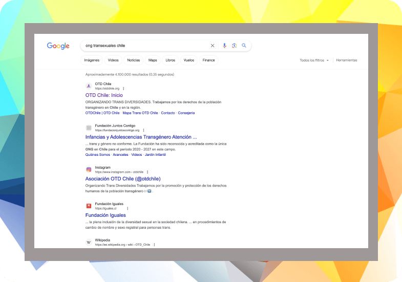This screenshot has height=282, width=402.
Task: Open OTDChile | OTD Chile sitelink
Action: 102,113
